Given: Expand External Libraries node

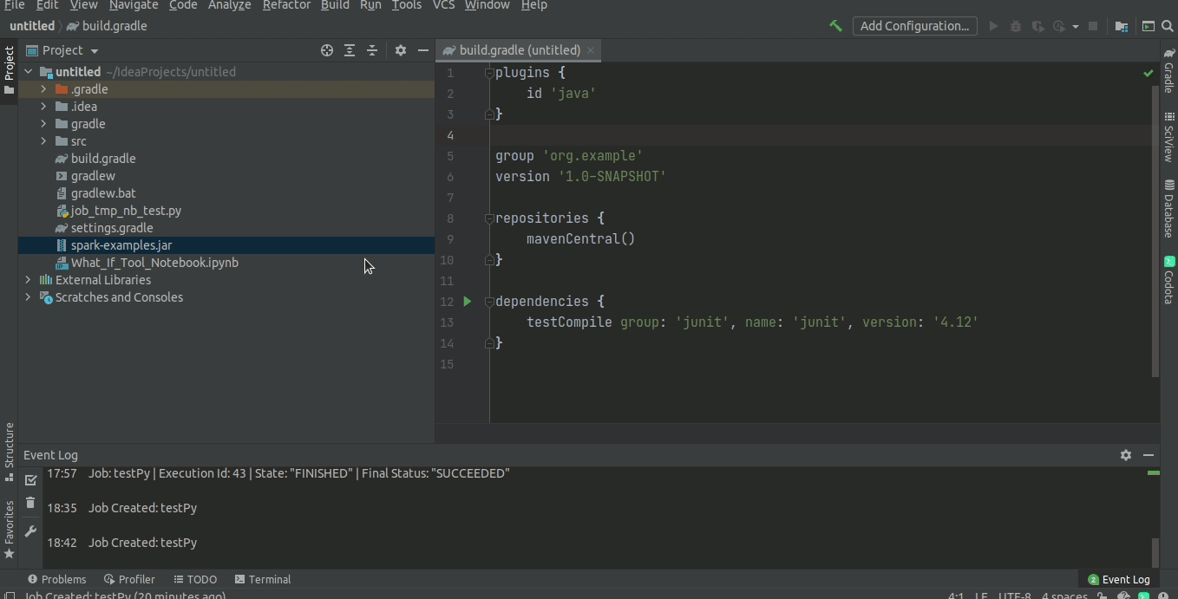Looking at the screenshot, I should pos(28,280).
